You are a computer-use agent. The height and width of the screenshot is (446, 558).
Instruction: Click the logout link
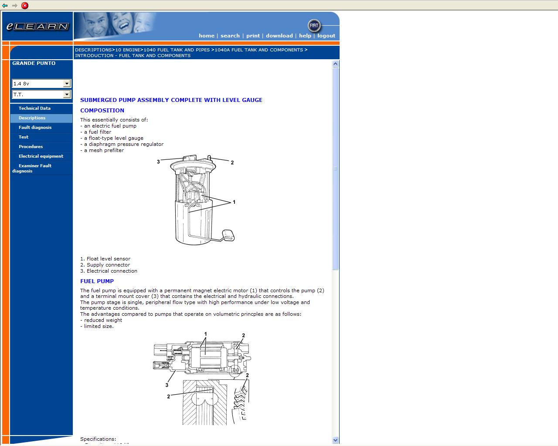pyautogui.click(x=326, y=36)
